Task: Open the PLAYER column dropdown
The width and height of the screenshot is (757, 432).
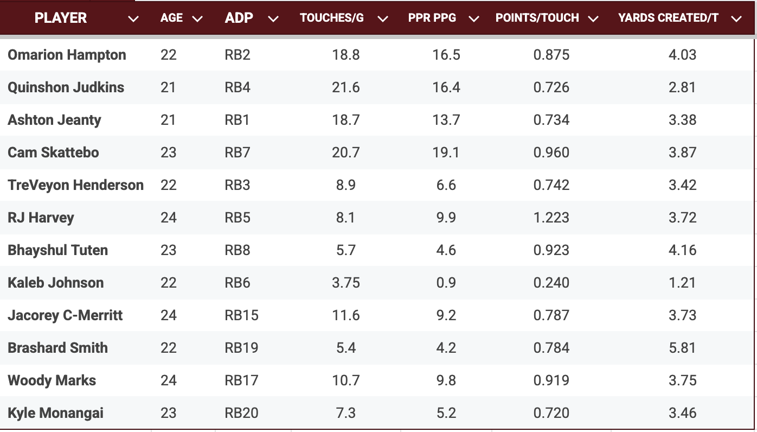Action: pos(134,18)
